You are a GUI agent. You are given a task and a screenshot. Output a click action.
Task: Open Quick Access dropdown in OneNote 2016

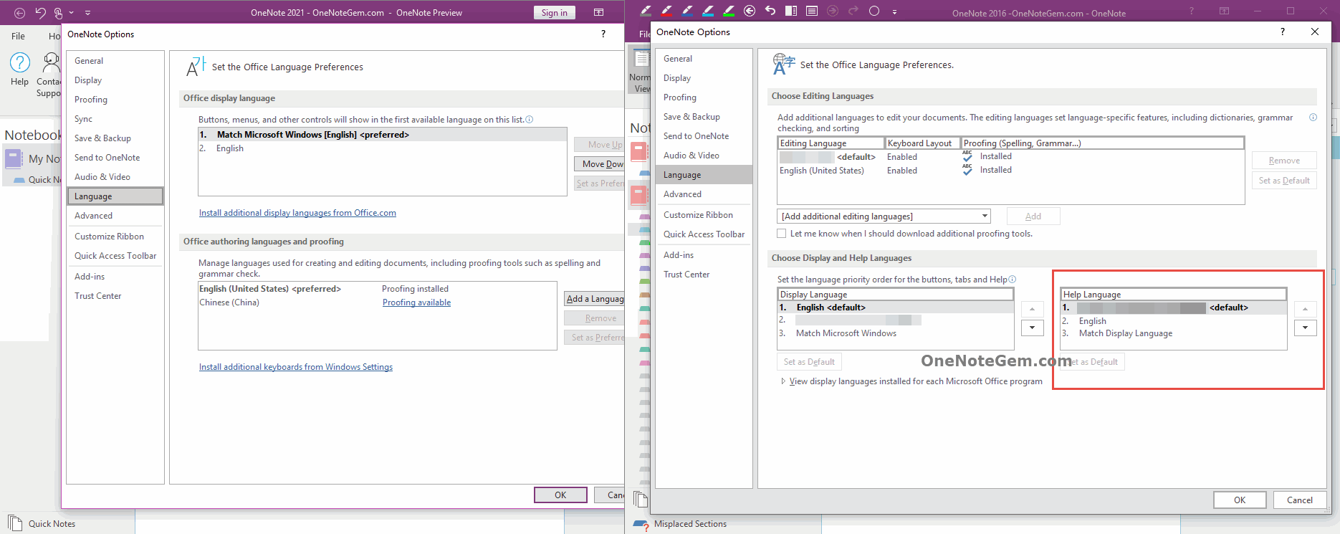coord(894,11)
